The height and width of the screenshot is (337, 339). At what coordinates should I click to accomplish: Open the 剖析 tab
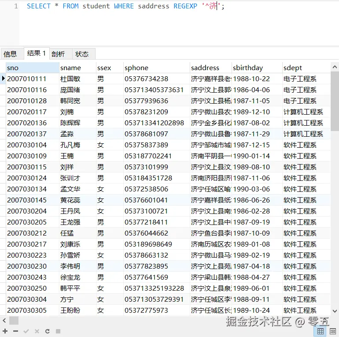pyautogui.click(x=61, y=54)
